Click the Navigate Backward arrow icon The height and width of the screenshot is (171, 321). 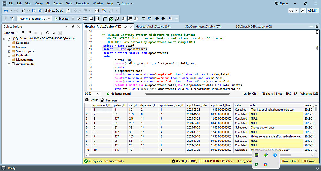click(6, 11)
